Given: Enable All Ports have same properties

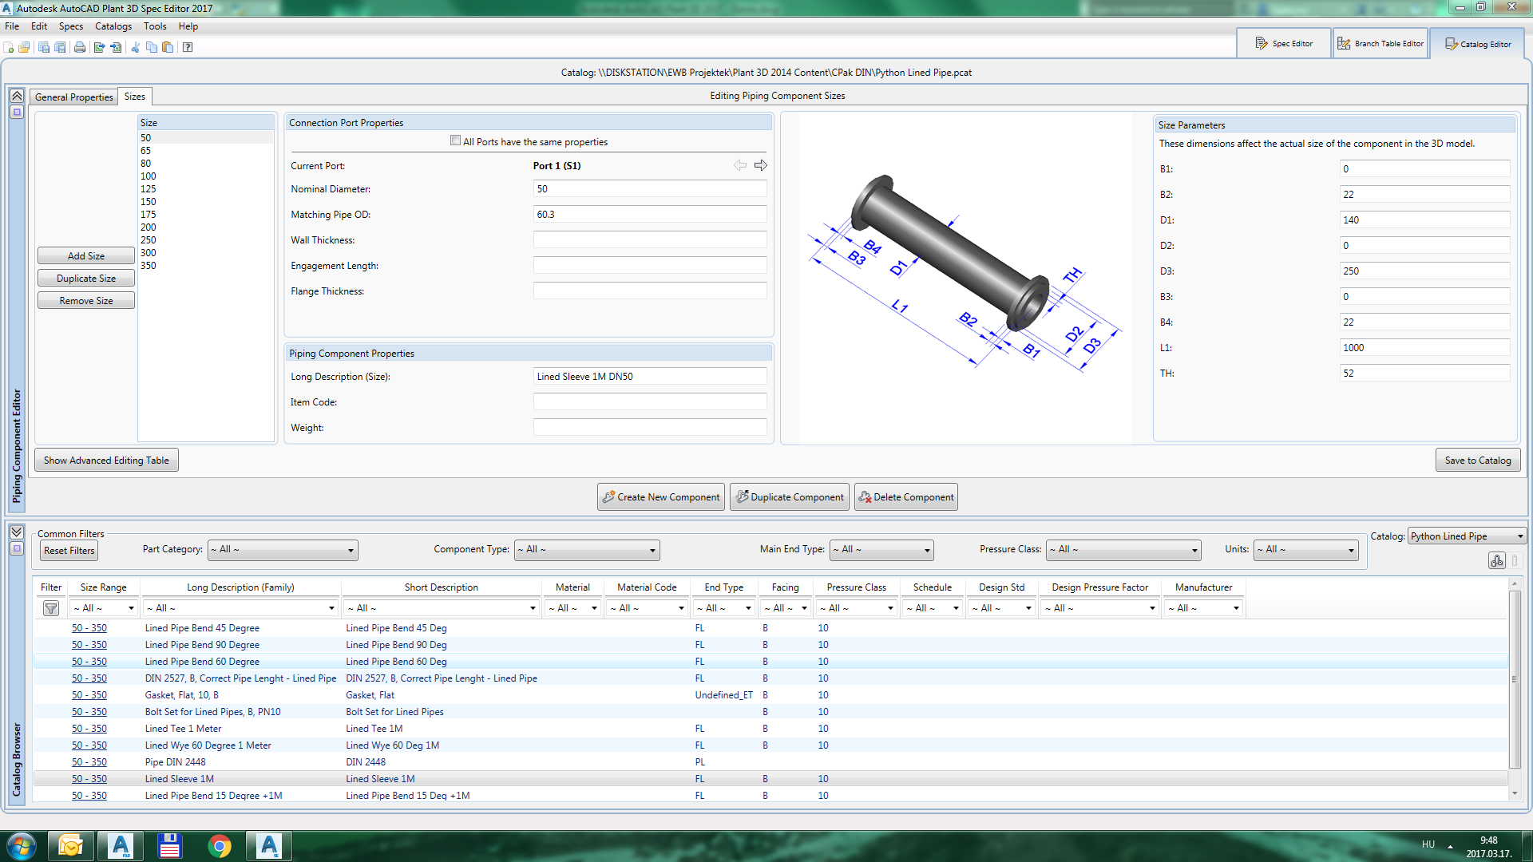Looking at the screenshot, I should pyautogui.click(x=455, y=141).
